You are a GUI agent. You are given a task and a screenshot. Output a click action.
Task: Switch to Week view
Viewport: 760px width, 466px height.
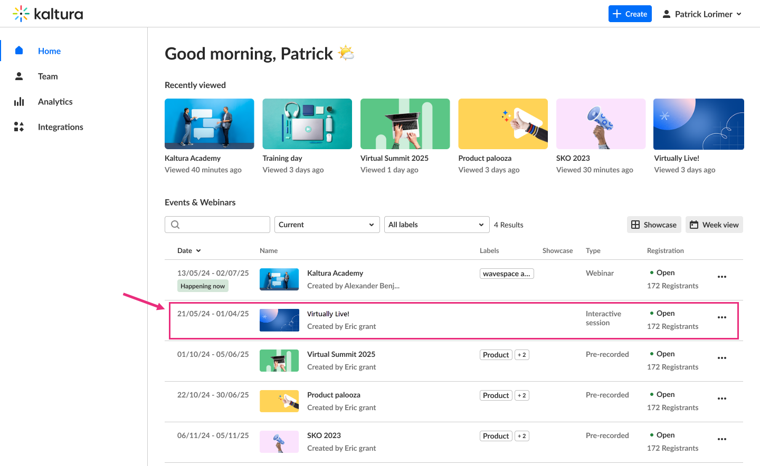(x=714, y=225)
